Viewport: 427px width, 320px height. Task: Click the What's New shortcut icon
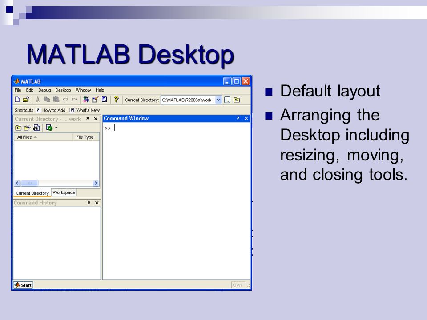[x=72, y=110]
